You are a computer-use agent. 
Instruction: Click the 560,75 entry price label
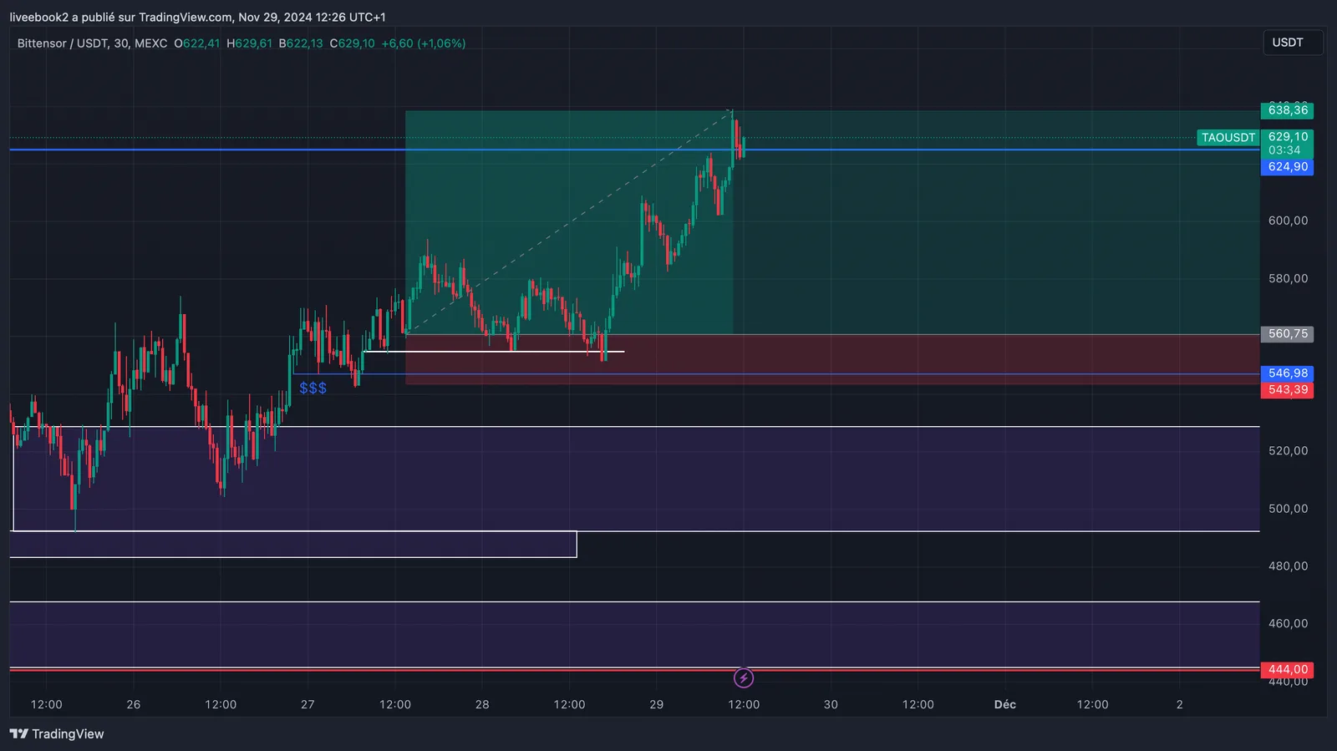click(x=1287, y=334)
